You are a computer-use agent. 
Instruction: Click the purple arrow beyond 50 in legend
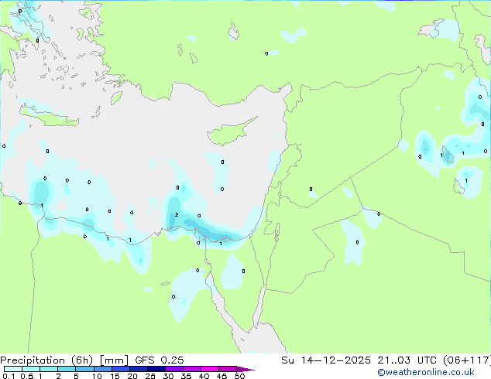tap(245, 369)
